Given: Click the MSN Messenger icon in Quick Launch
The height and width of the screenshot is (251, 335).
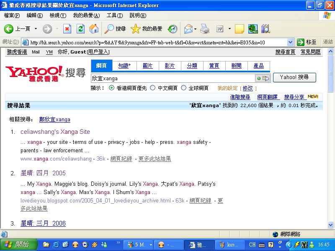Looking at the screenshot, I should coord(104,245).
